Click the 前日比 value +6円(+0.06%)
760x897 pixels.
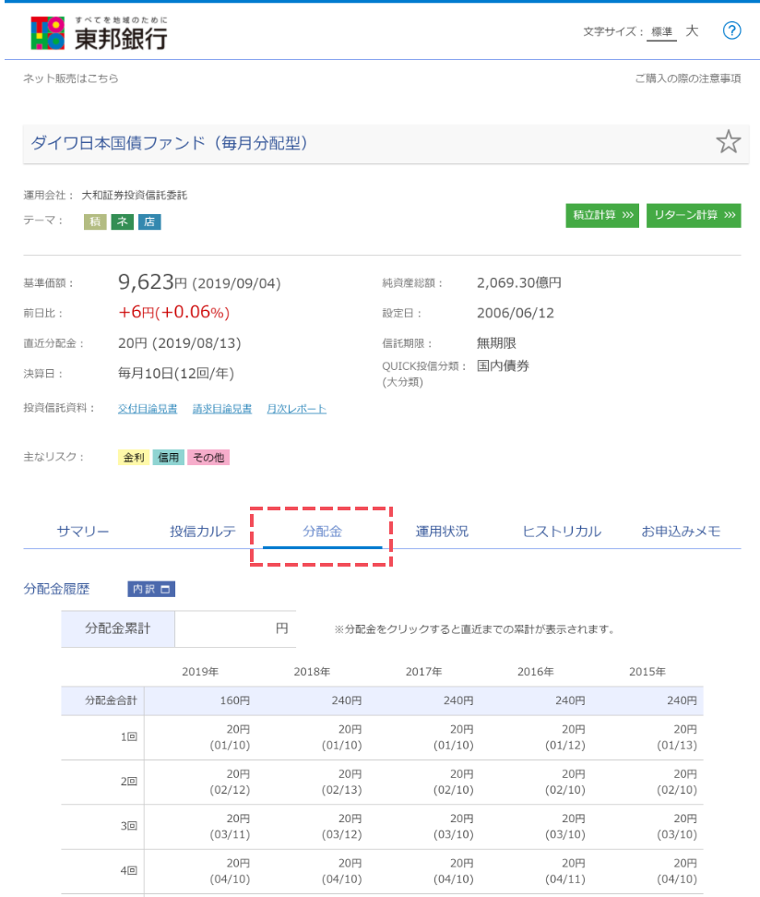coord(173,312)
